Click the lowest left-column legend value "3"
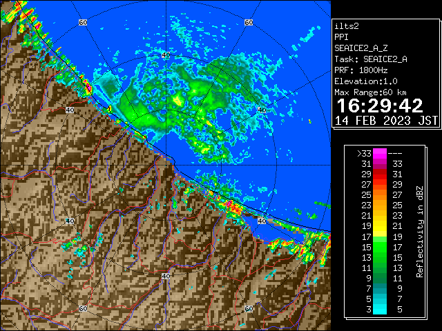Viewport: 442px width, 331px height. [x=369, y=310]
